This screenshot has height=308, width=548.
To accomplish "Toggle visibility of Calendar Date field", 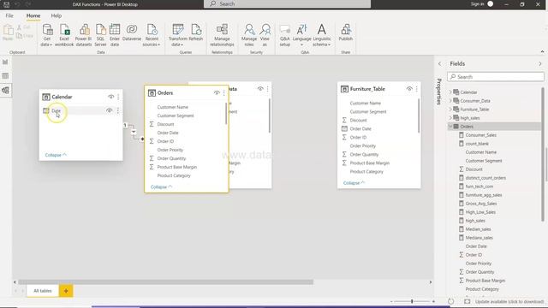I will coord(109,110).
